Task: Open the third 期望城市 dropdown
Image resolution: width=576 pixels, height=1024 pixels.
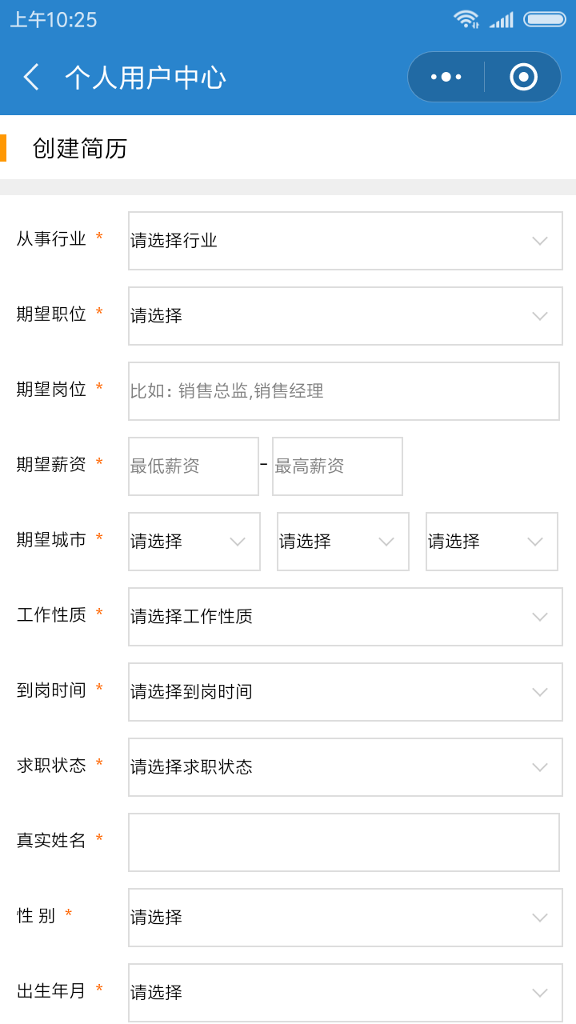Action: coord(492,542)
